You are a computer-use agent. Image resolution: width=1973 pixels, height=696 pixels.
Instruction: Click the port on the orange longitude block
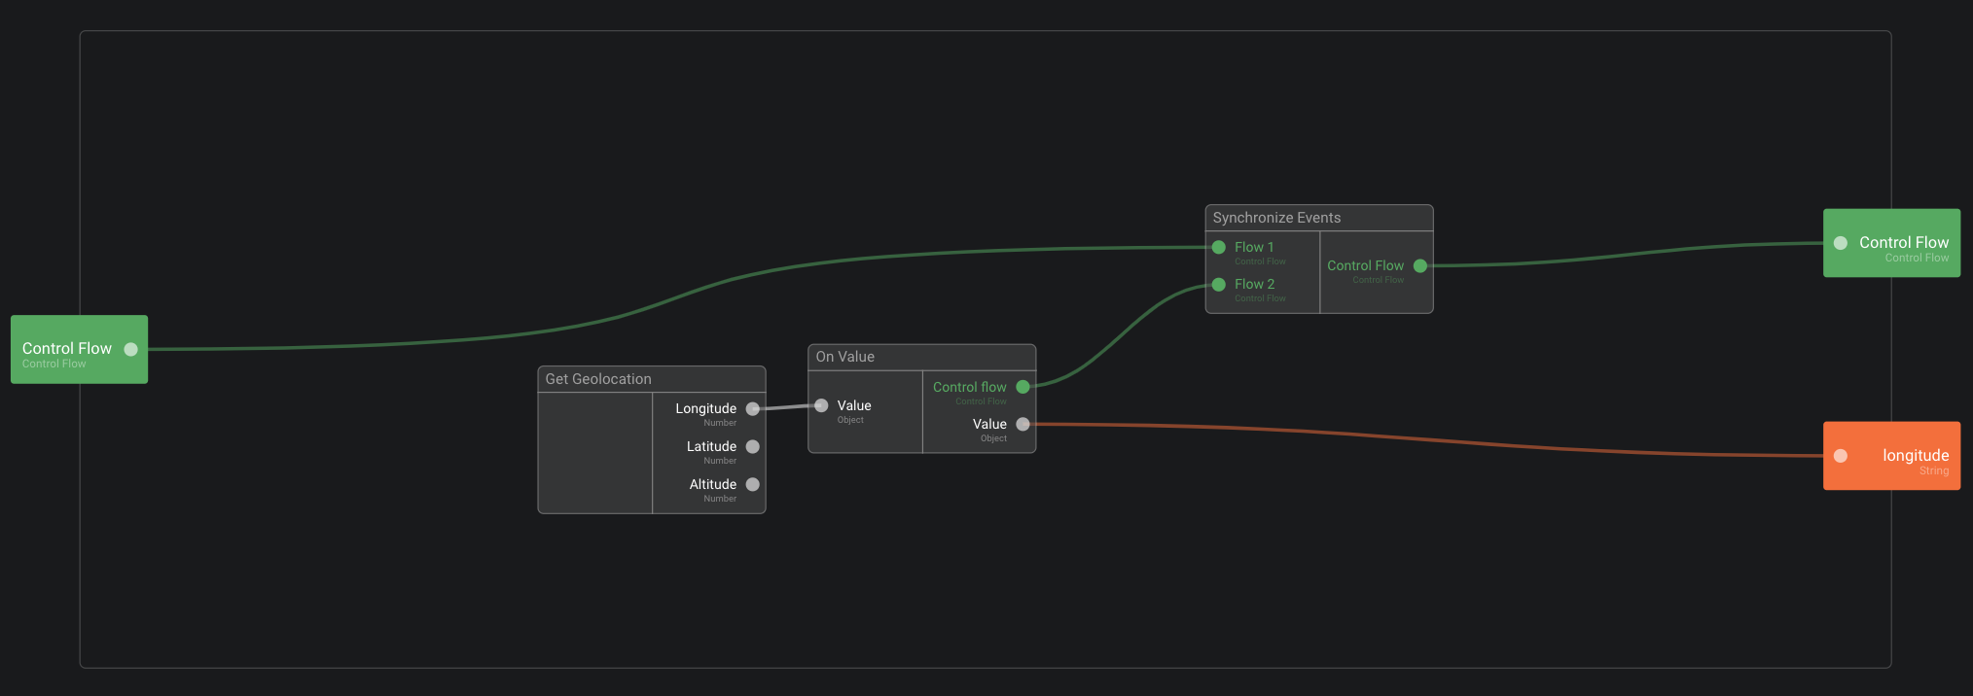point(1840,456)
